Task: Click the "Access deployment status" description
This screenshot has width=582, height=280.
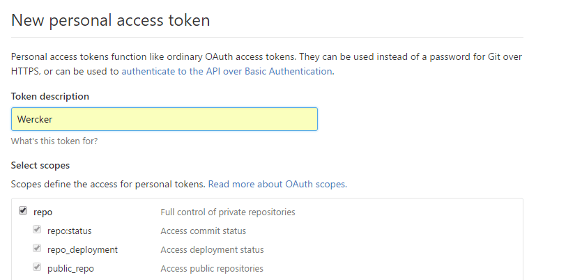Action: (x=212, y=249)
